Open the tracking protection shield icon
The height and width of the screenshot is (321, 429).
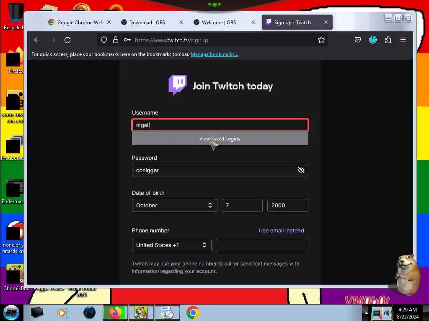click(104, 40)
